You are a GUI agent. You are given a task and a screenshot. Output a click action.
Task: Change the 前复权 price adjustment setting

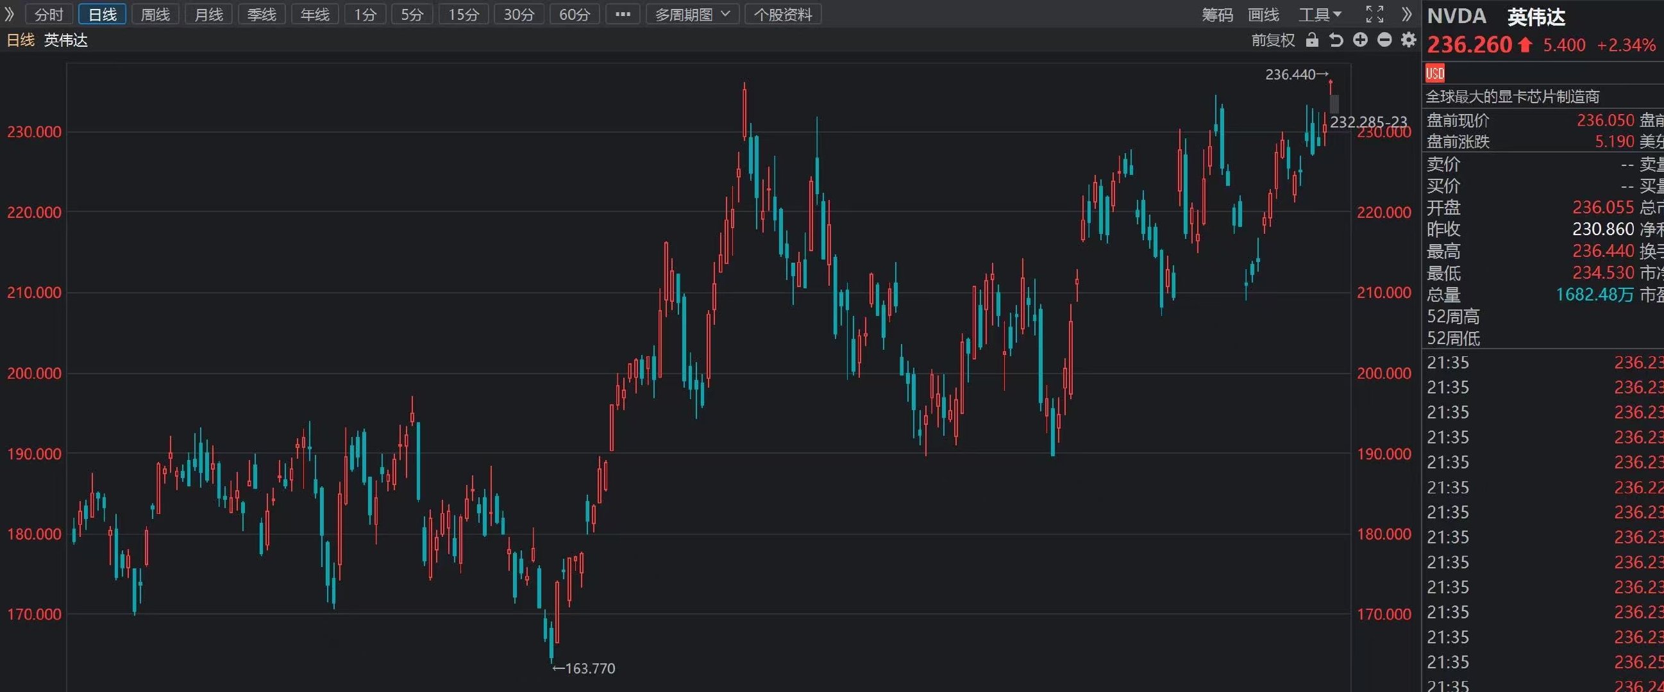(x=1273, y=40)
